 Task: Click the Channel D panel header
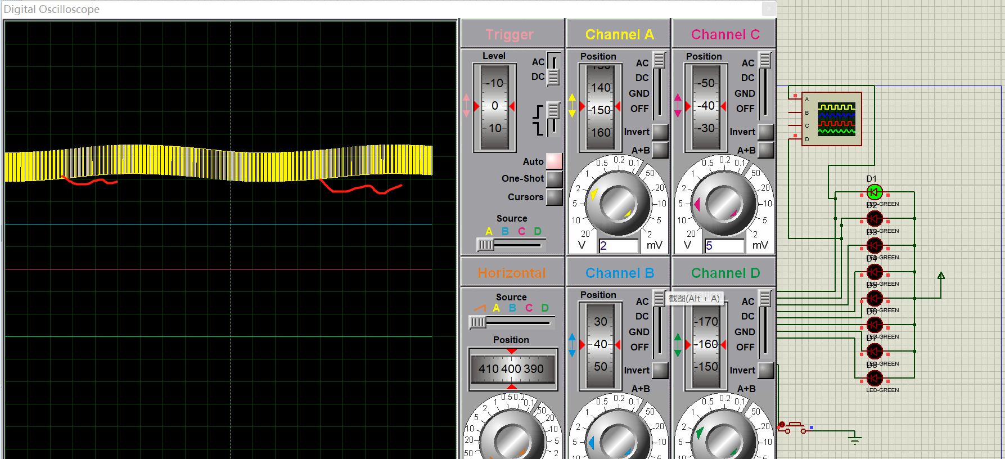pos(724,273)
